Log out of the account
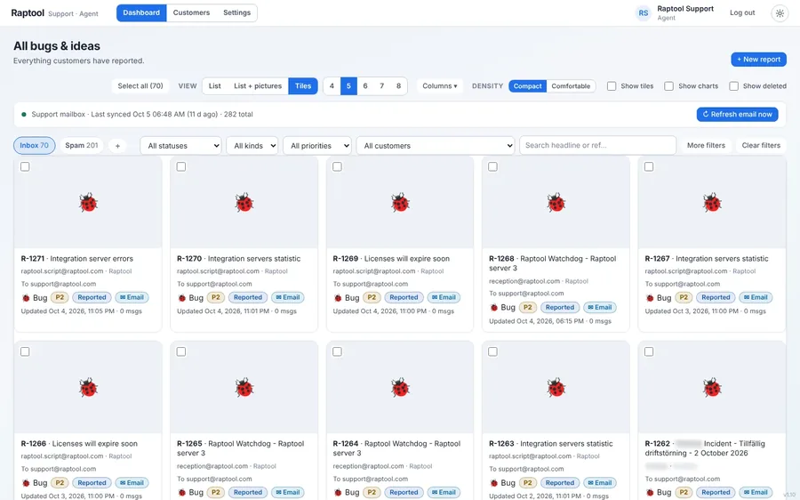The height and width of the screenshot is (500, 800). [742, 12]
